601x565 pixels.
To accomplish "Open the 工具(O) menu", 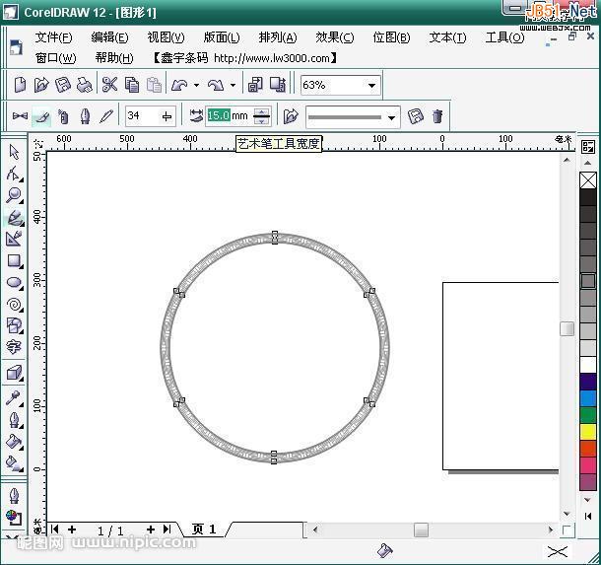I will 504,37.
